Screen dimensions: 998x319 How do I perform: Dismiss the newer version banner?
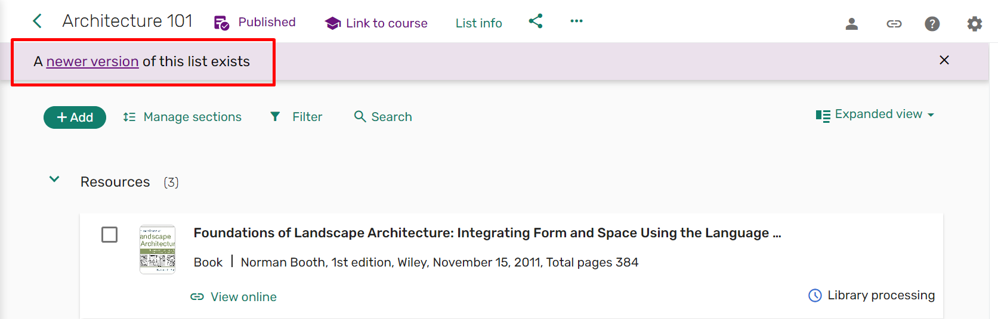click(944, 60)
